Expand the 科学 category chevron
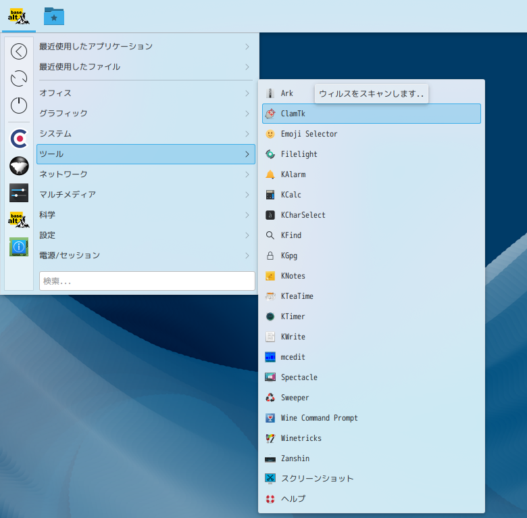This screenshot has width=527, height=518. (x=247, y=215)
